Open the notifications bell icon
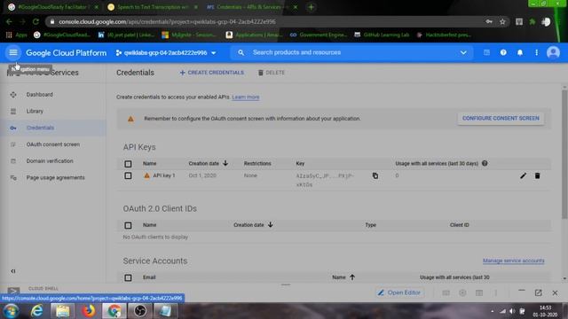Screen dimensions: 568x319 [x=520, y=53]
